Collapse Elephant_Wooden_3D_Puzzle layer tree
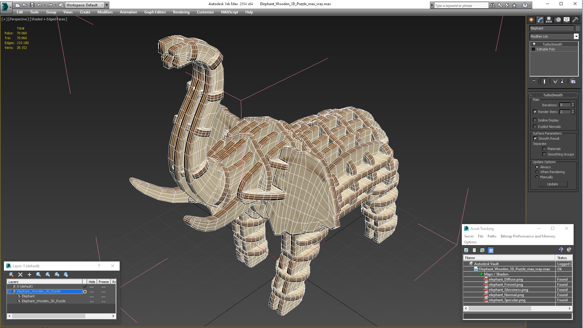This screenshot has width=583, height=328. (9, 292)
